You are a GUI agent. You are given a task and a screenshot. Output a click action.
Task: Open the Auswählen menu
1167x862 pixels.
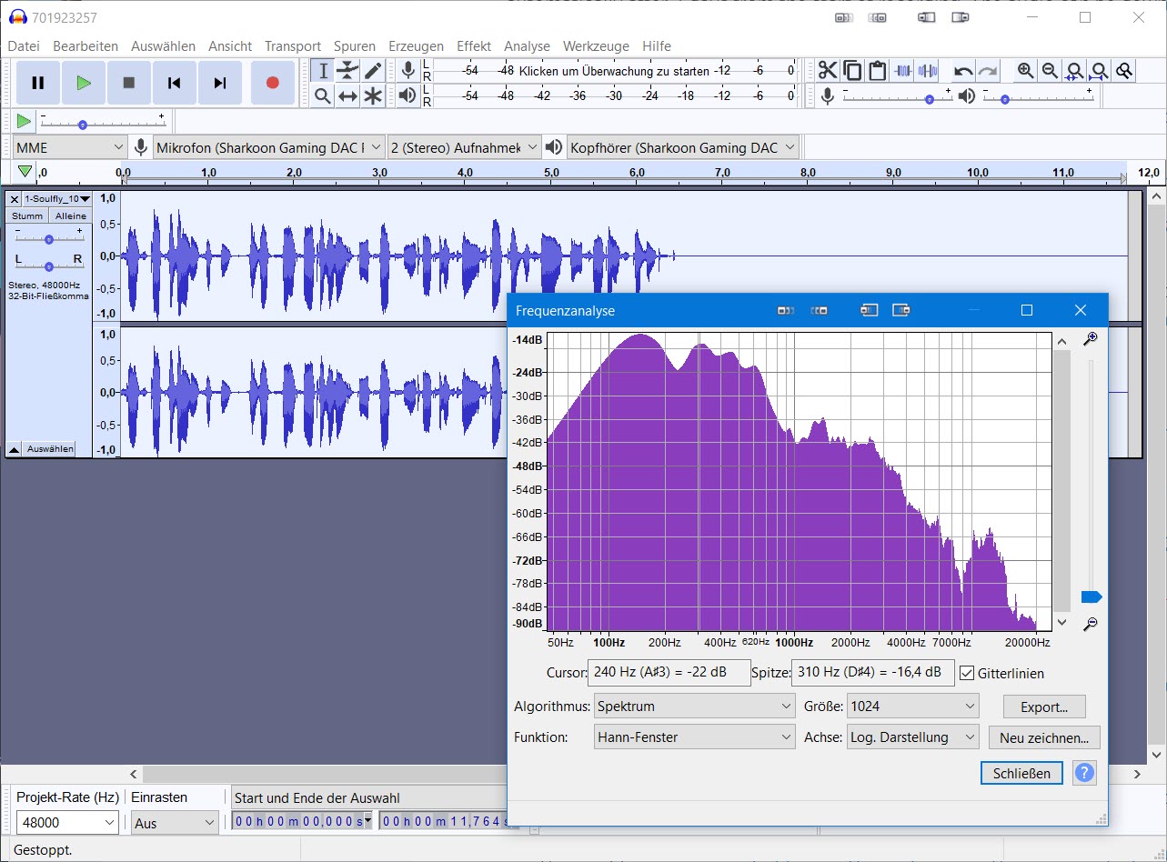coord(163,45)
